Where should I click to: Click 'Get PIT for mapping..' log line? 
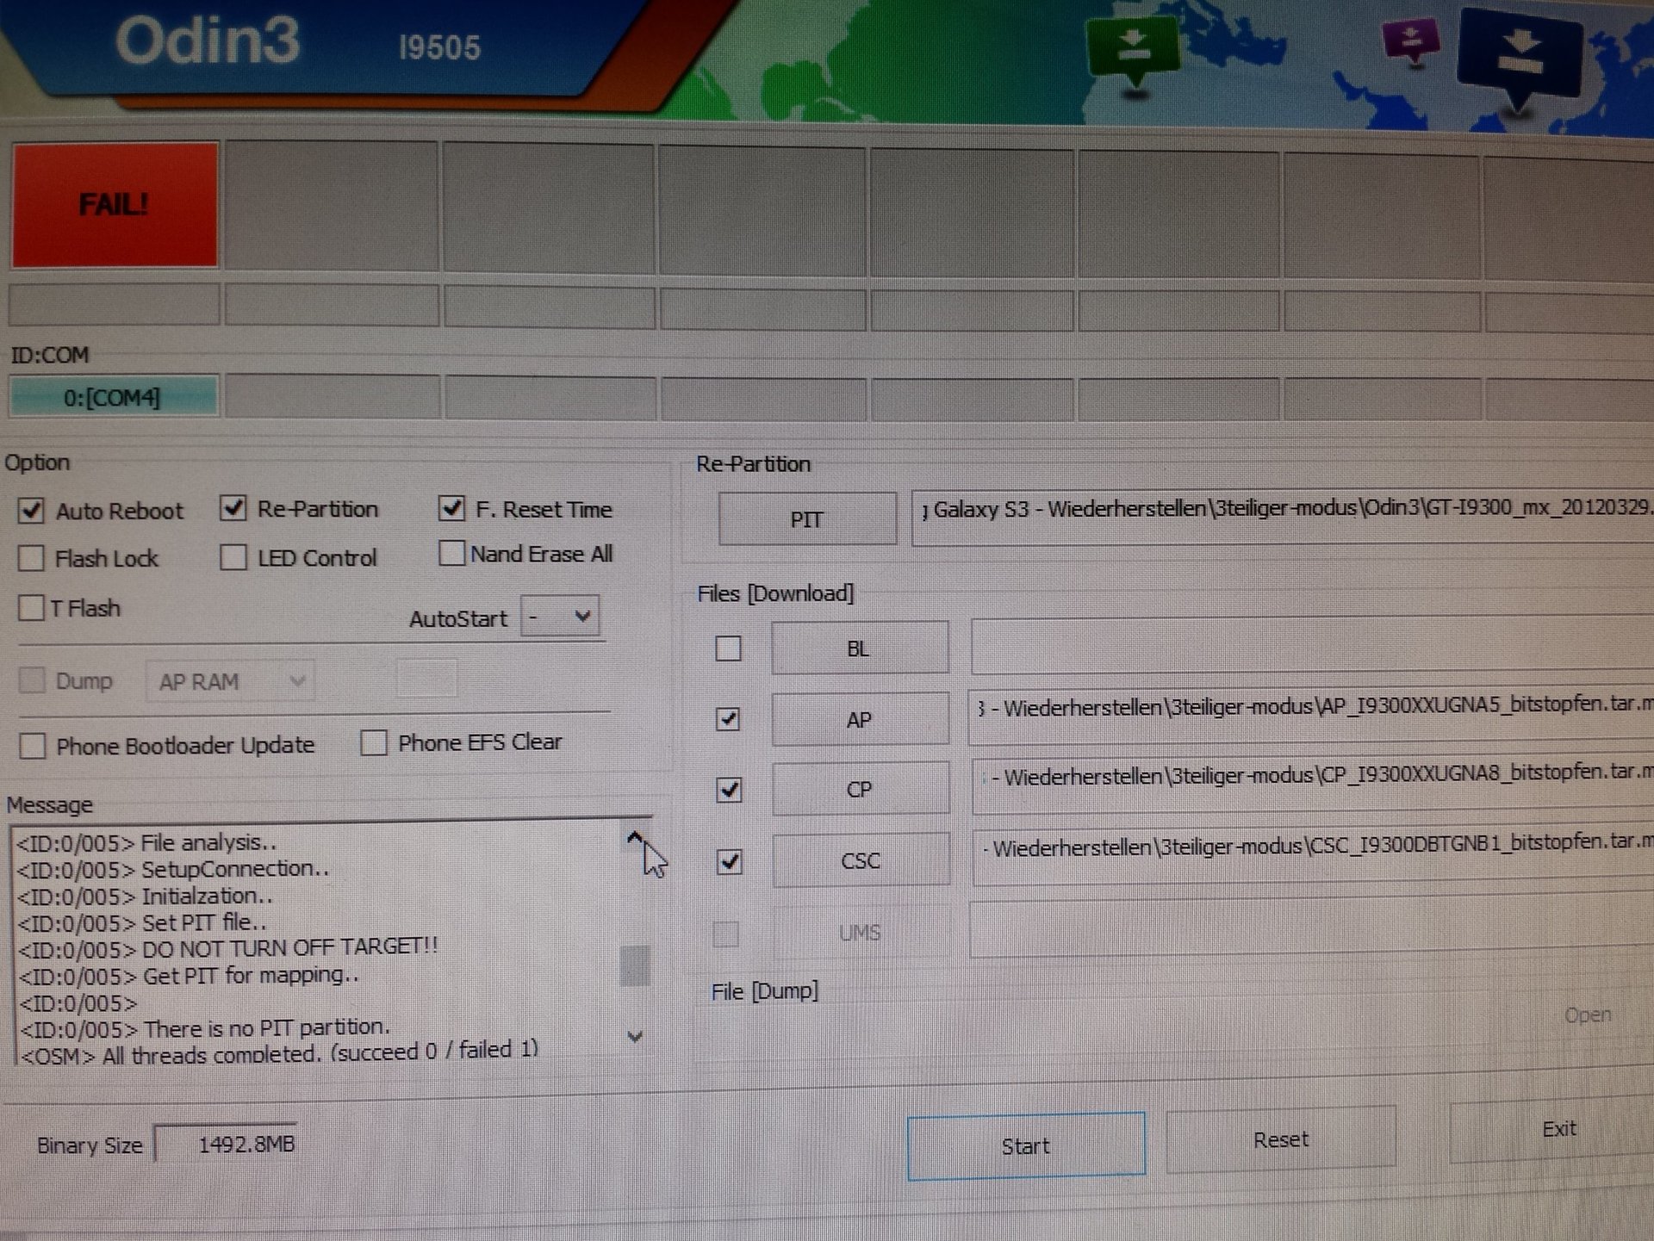click(189, 976)
